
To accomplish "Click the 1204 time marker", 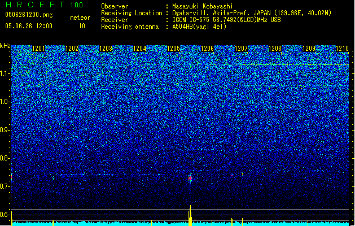I will tap(140, 49).
